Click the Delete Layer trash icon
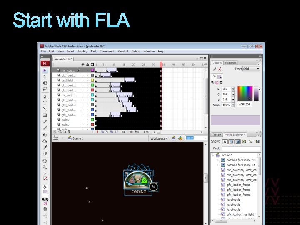 69,132
